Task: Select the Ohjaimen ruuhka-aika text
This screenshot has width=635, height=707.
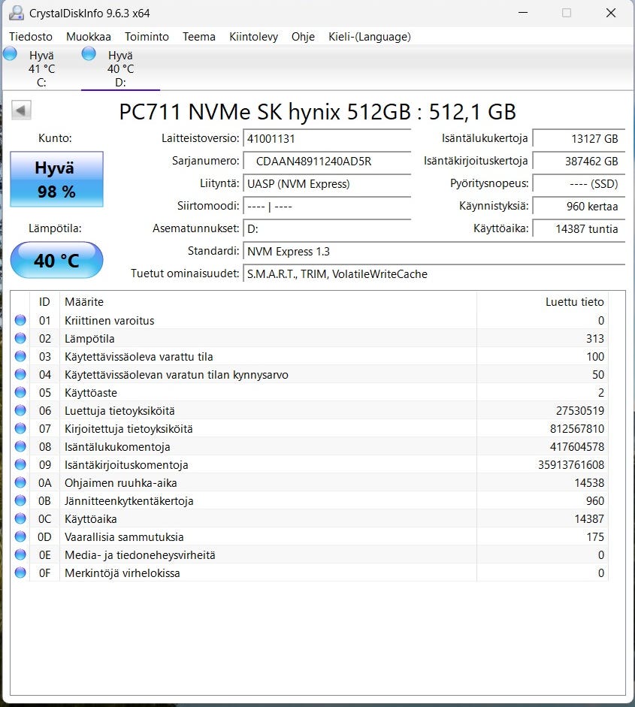Action: (x=120, y=483)
